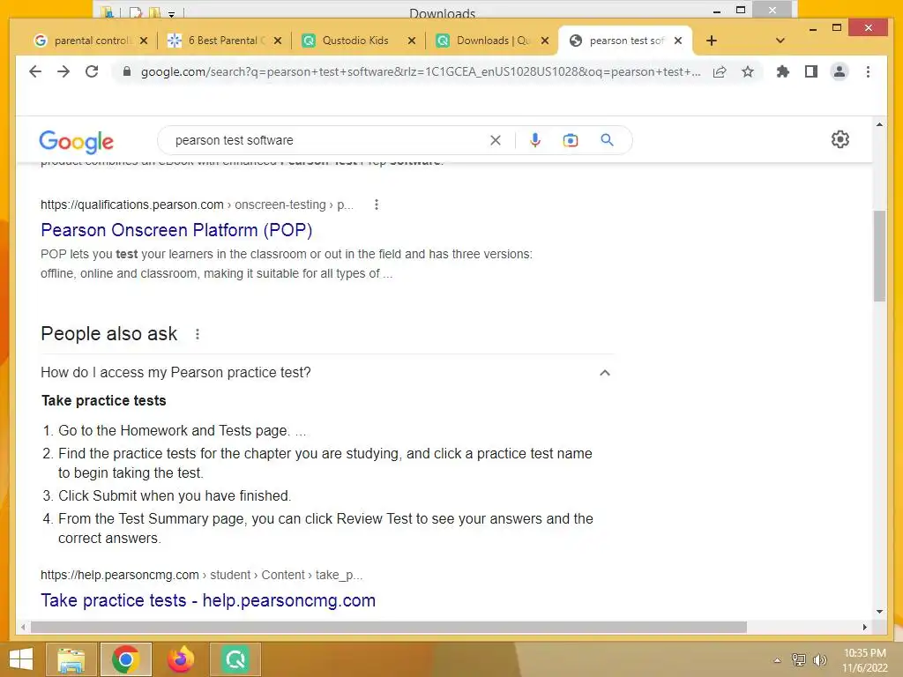Viewport: 903px width, 677px height.
Task: Click Chrome icon in taskbar
Action: tap(126, 659)
